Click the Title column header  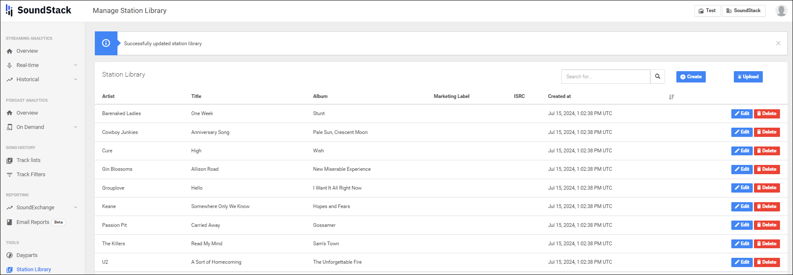tap(196, 96)
